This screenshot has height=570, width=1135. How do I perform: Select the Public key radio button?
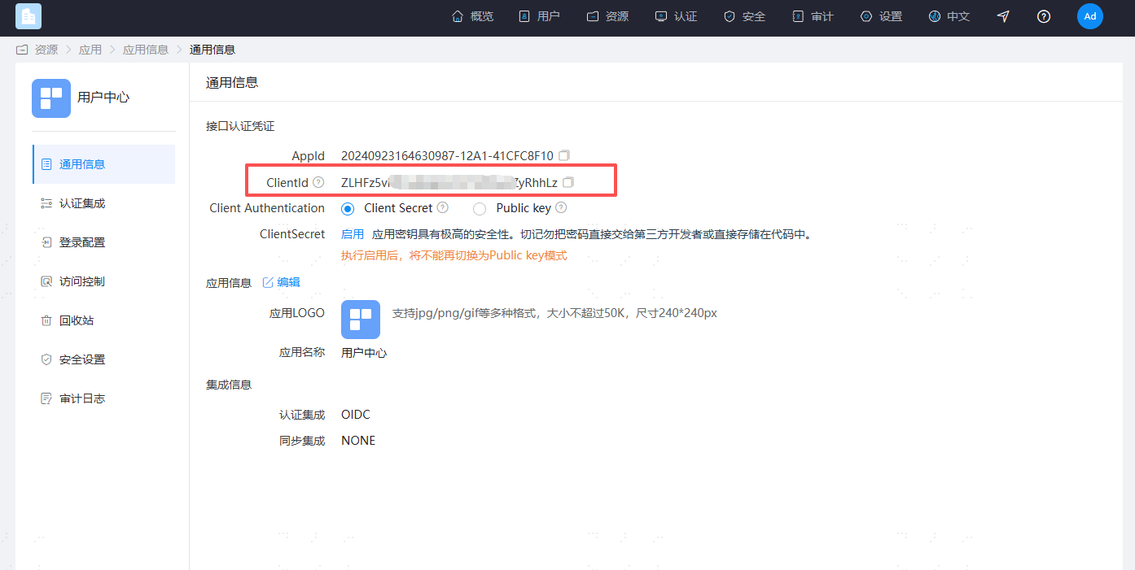point(480,209)
